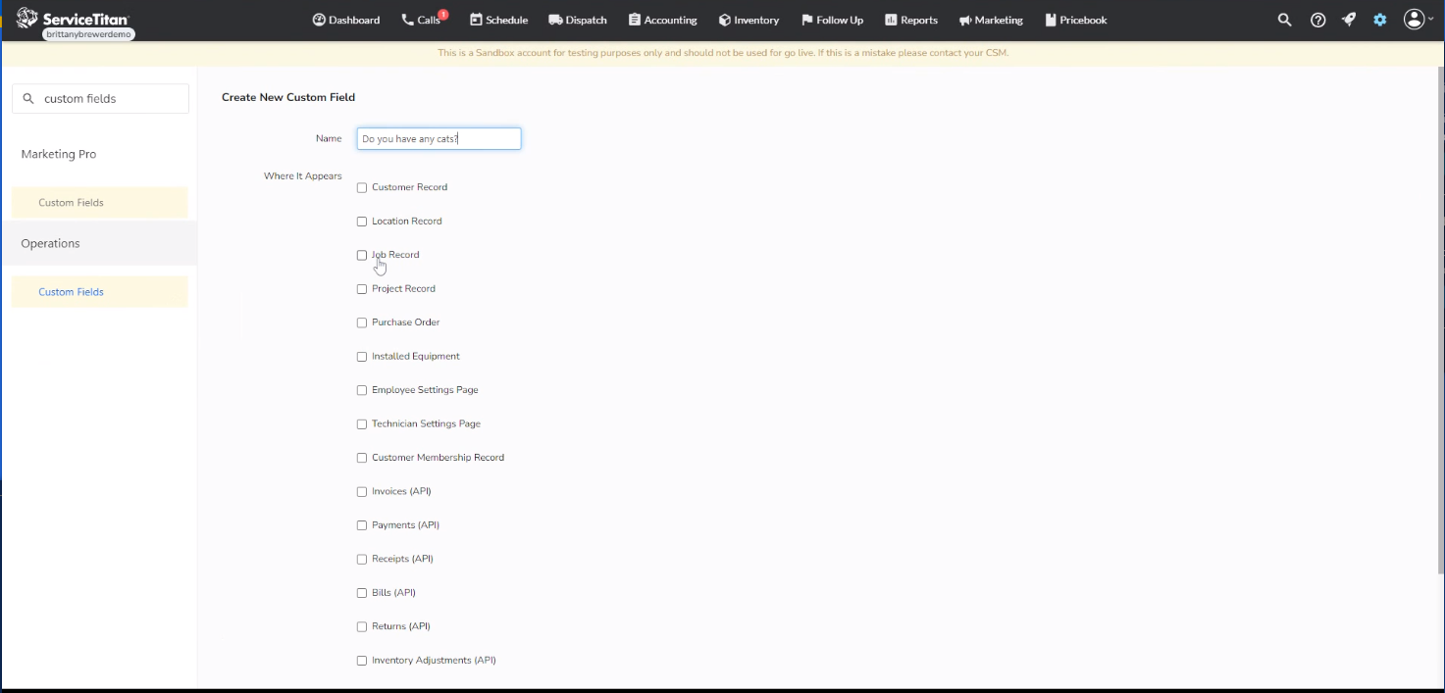The image size is (1445, 693).
Task: Check the Job Record checkbox
Action: tap(362, 255)
